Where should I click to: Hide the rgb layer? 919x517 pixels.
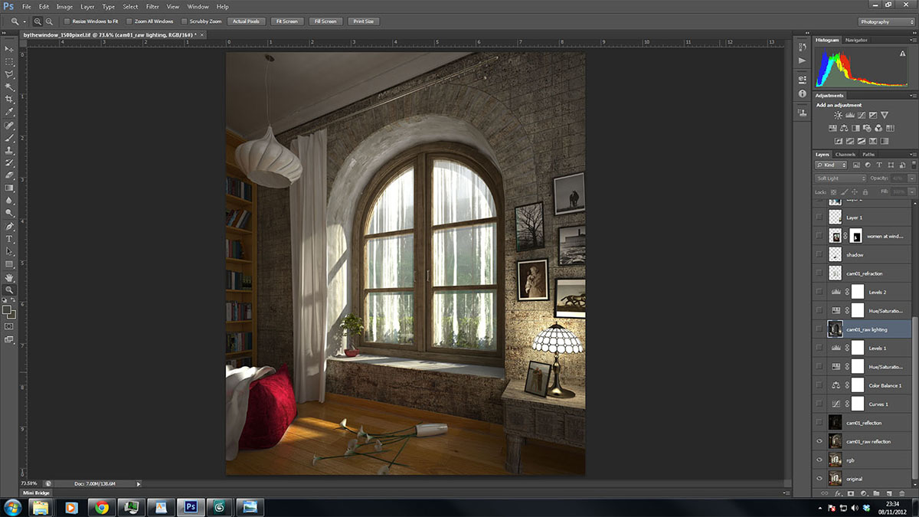pyautogui.click(x=819, y=460)
